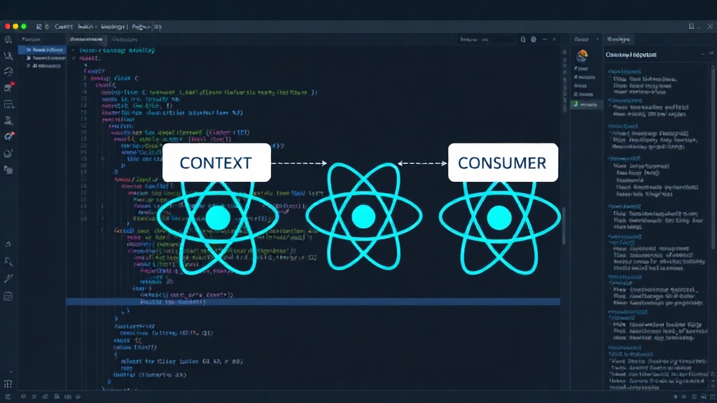717x403 pixels.
Task: Click the upper sidebar icon with red badge
Action: (8, 87)
